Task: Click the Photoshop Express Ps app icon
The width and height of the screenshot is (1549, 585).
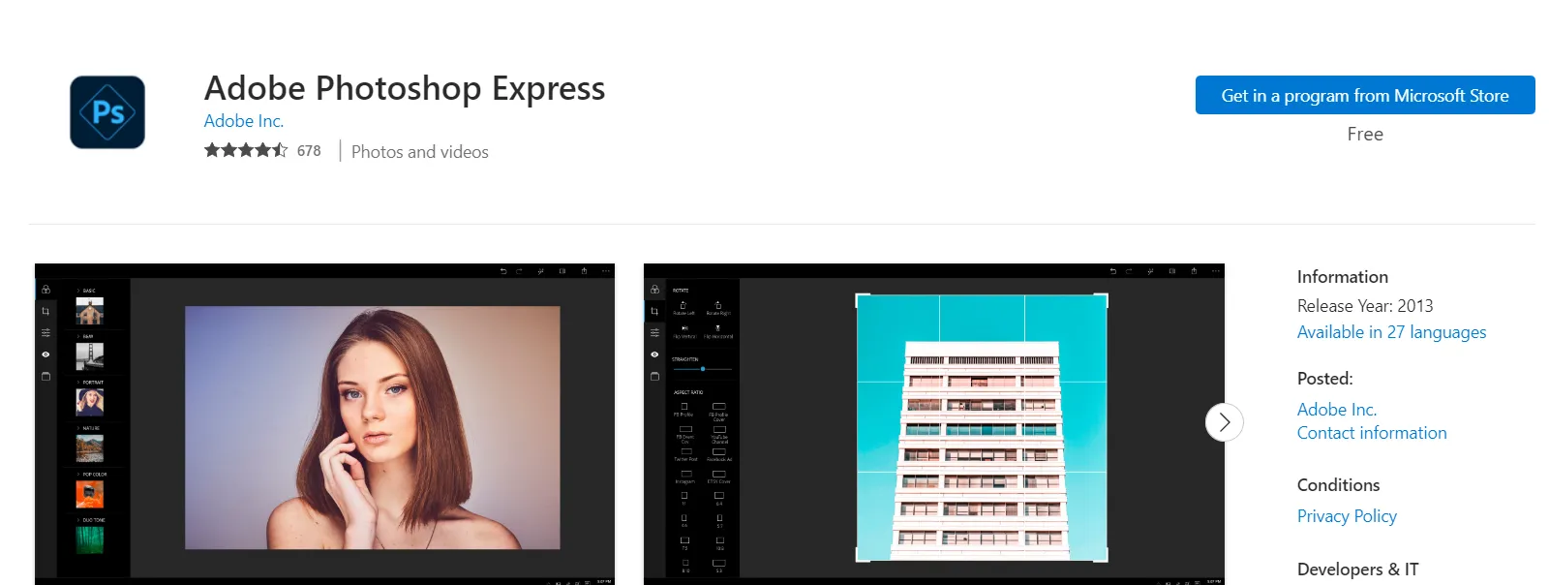Action: (107, 112)
